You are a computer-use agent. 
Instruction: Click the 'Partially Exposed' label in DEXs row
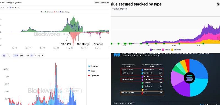[x=128, y=93]
